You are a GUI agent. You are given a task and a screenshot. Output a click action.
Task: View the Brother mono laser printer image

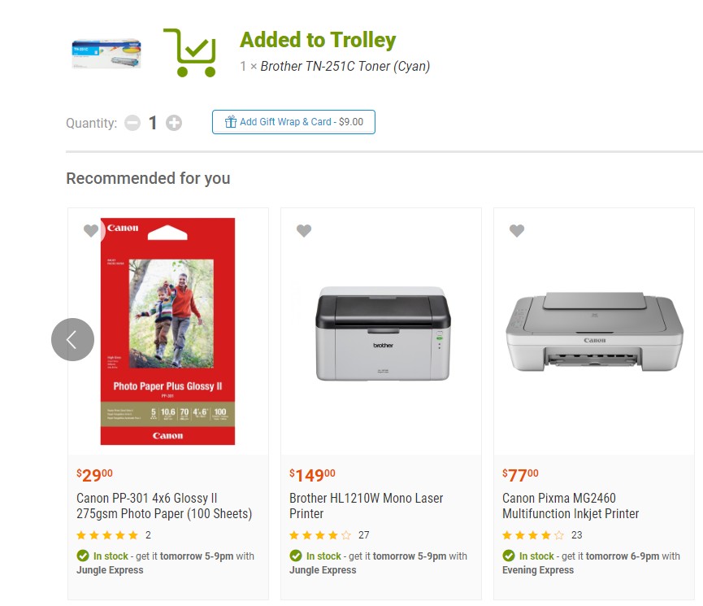(382, 333)
